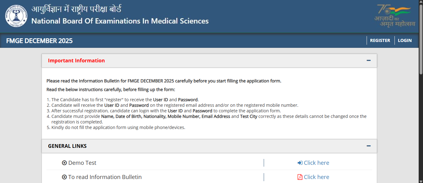Click the FMGE DECEMBER 2025 title
Image resolution: width=423 pixels, height=183 pixels.
point(39,40)
